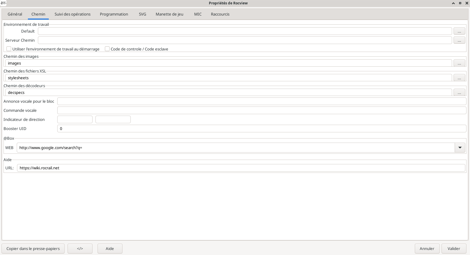This screenshot has height=255, width=470.
Task: Click the </> XML view button
Action: tap(80, 249)
